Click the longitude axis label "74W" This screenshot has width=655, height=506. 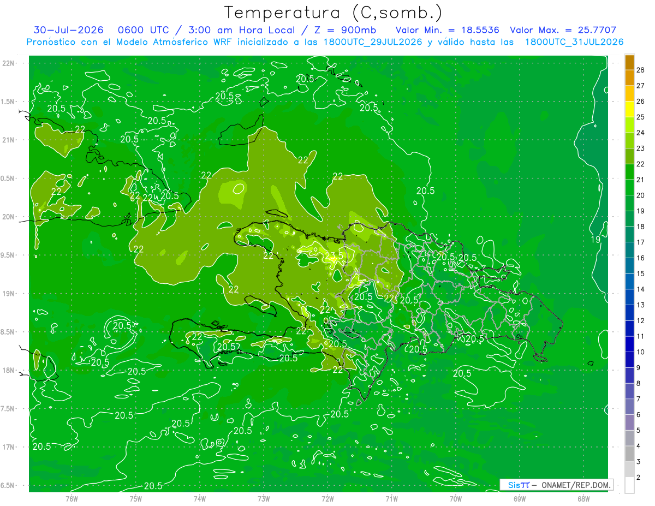(x=200, y=499)
